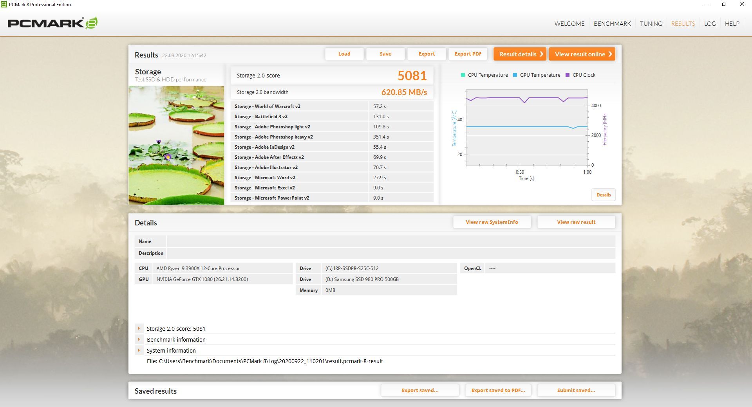This screenshot has height=407, width=752.
Task: Click View raw SystemInfo
Action: [x=492, y=222]
